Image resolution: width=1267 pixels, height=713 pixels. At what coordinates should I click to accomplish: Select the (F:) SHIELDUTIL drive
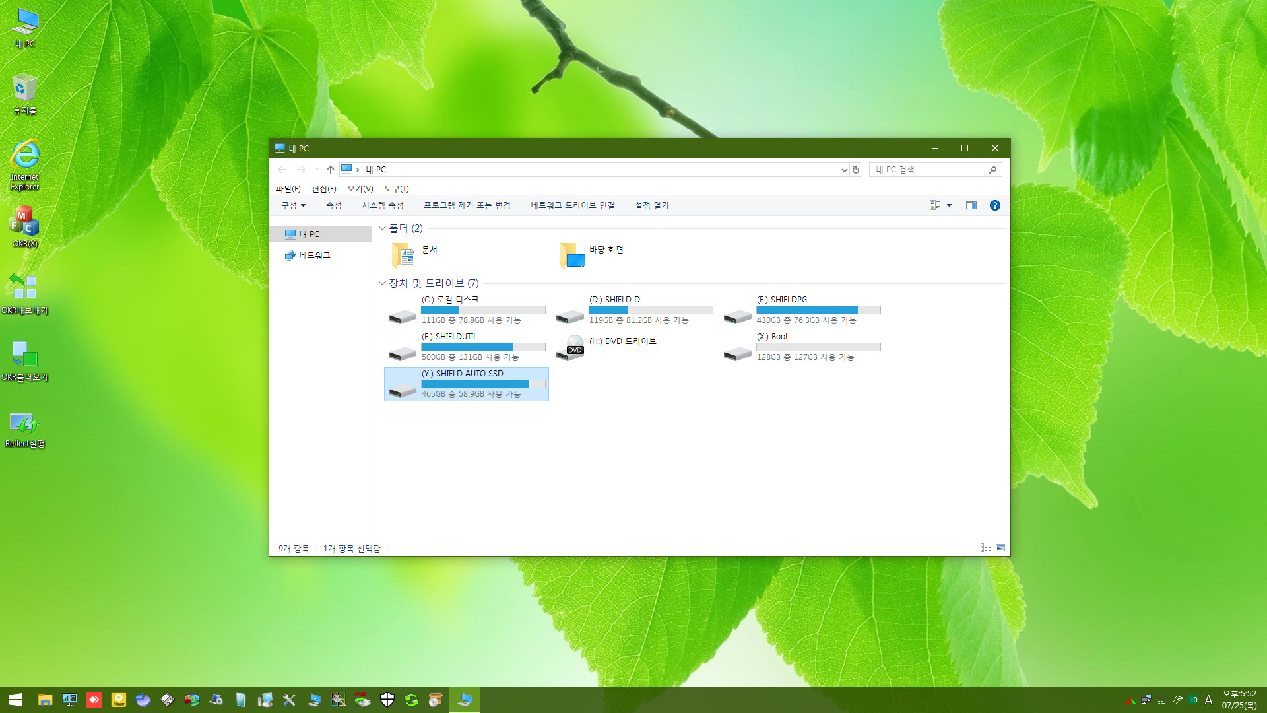pyautogui.click(x=467, y=347)
